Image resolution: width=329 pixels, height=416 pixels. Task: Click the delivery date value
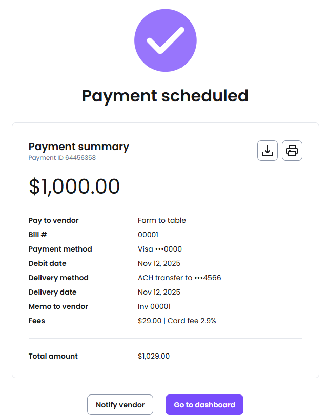159,292
